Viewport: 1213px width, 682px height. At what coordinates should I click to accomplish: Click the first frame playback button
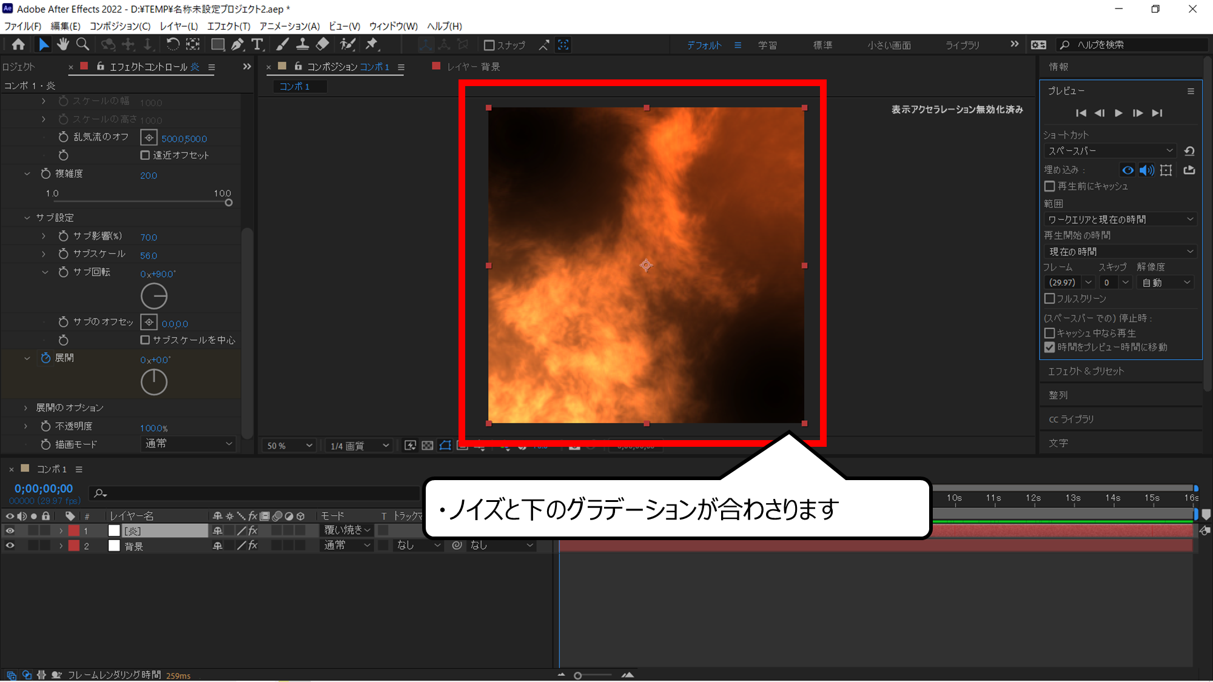(x=1081, y=113)
